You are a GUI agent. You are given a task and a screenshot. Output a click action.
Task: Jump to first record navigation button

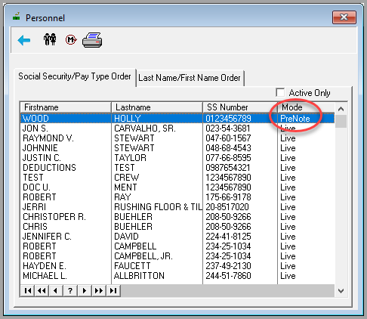tap(27, 290)
